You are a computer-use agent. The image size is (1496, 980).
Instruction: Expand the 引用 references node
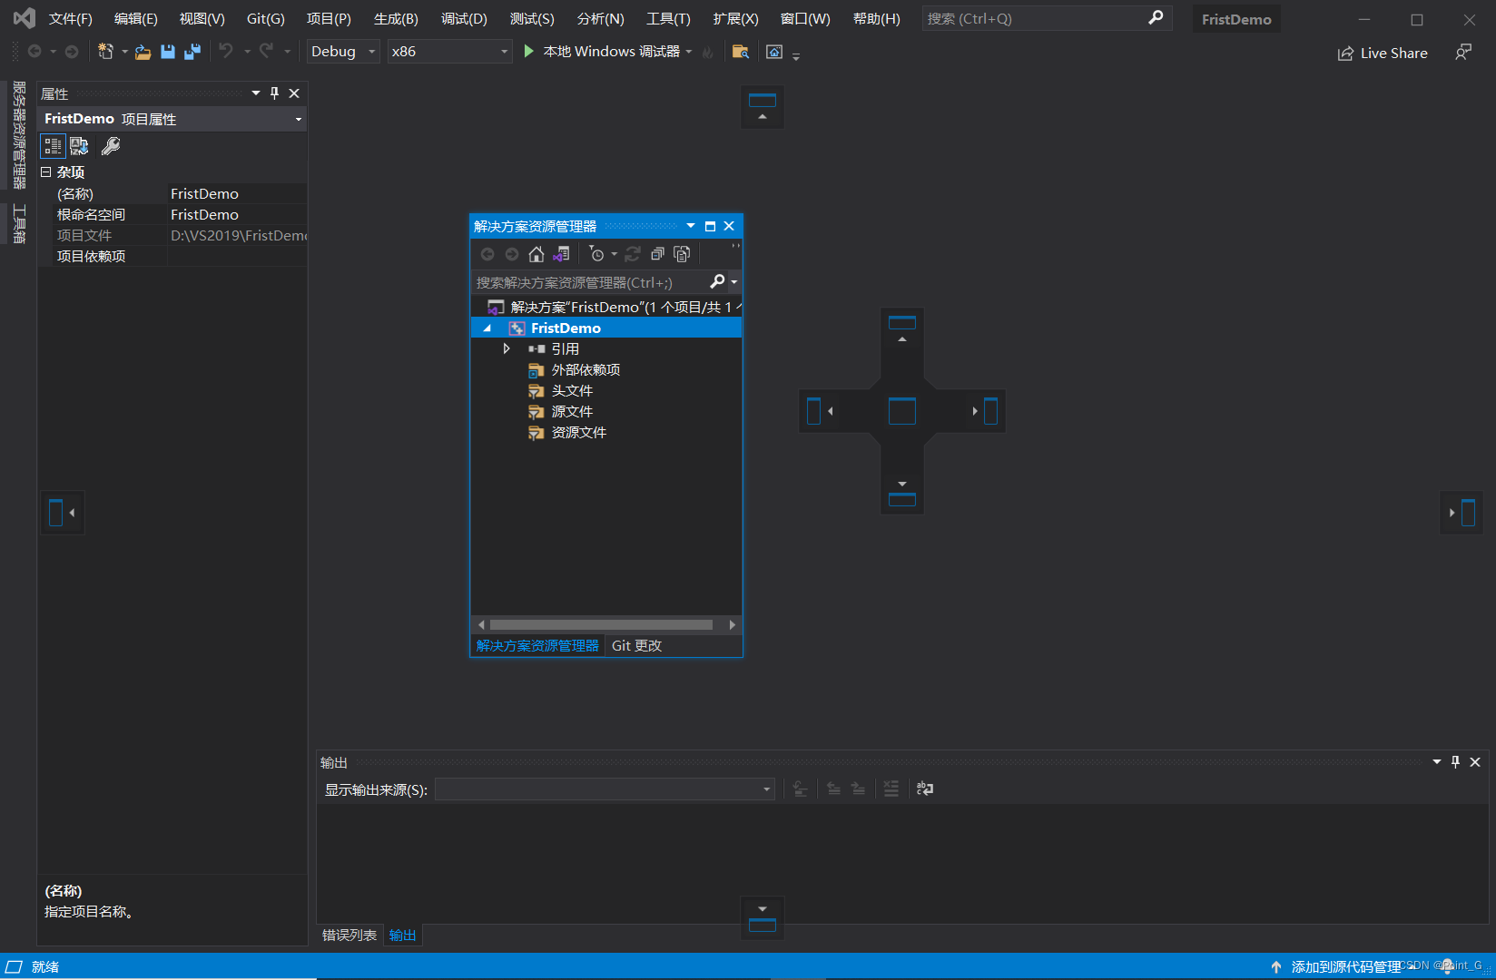click(x=507, y=348)
